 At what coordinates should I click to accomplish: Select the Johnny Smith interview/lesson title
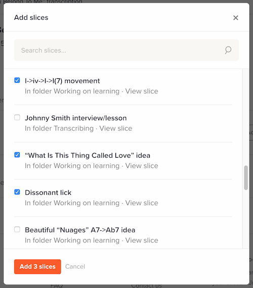tap(75, 118)
